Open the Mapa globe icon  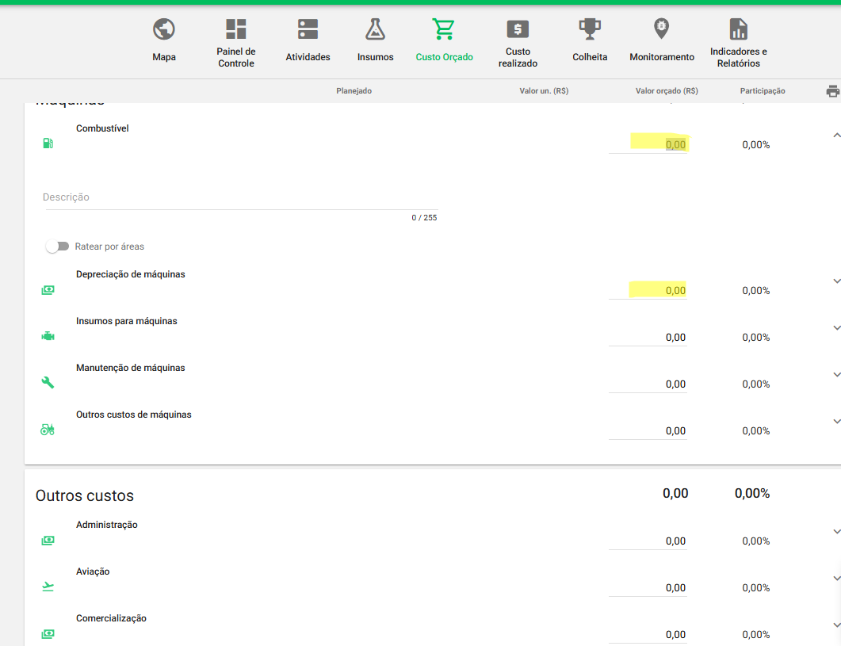[x=164, y=30]
